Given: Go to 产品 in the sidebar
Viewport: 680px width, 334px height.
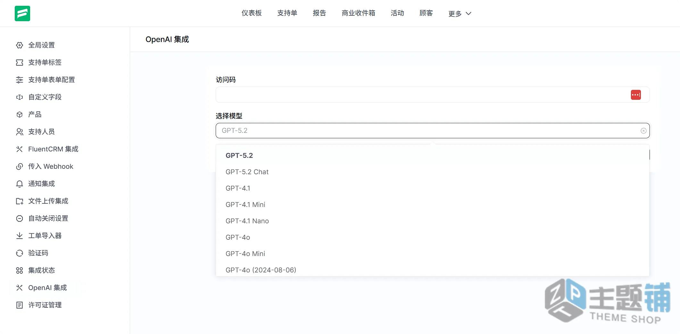Looking at the screenshot, I should point(35,115).
